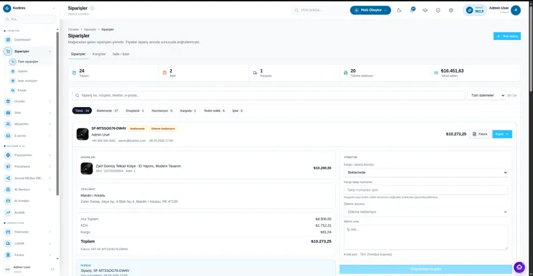533x276 pixels.
Task: Filter by Teslim edildi · 5 chip
Action: click(214, 110)
